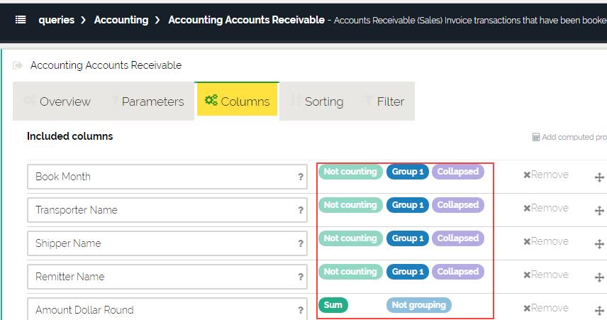
Task: Change Group 1 setting for Shipper Name
Action: click(x=407, y=238)
